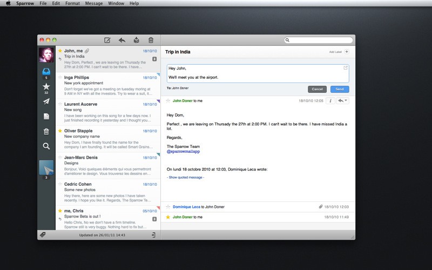Image resolution: width=432 pixels, height=270 pixels.
Task: Click the trash icon in the toolbar
Action: (x=151, y=40)
